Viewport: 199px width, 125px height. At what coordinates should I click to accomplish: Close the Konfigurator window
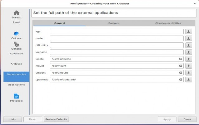click(x=195, y=3)
